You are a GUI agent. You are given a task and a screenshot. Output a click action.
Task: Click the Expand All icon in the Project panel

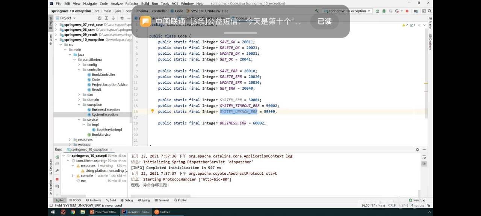(x=106, y=18)
